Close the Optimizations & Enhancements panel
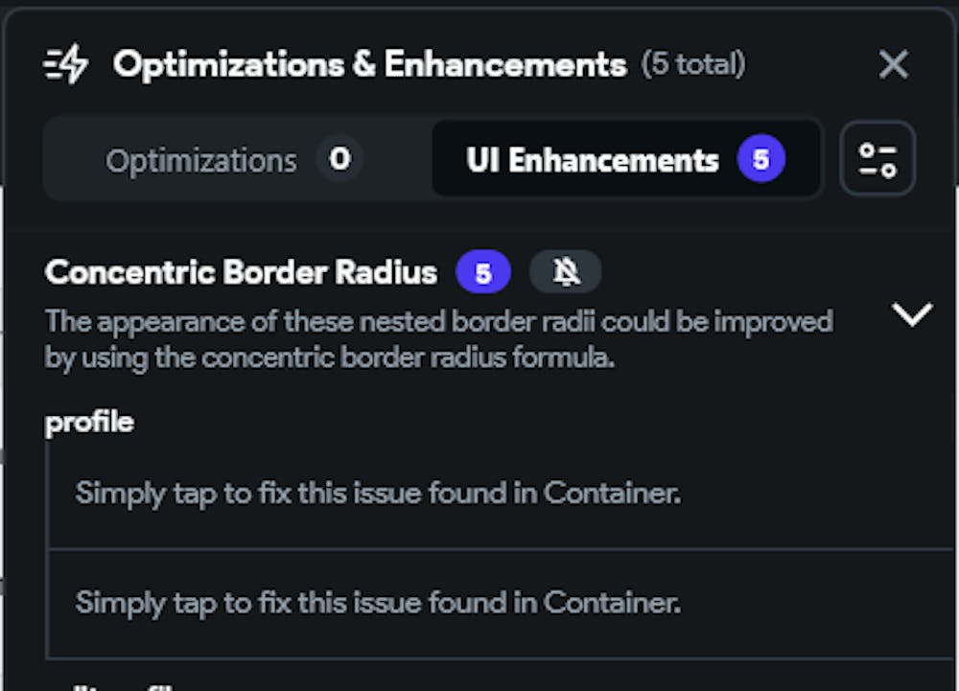The width and height of the screenshot is (959, 691). click(x=893, y=65)
